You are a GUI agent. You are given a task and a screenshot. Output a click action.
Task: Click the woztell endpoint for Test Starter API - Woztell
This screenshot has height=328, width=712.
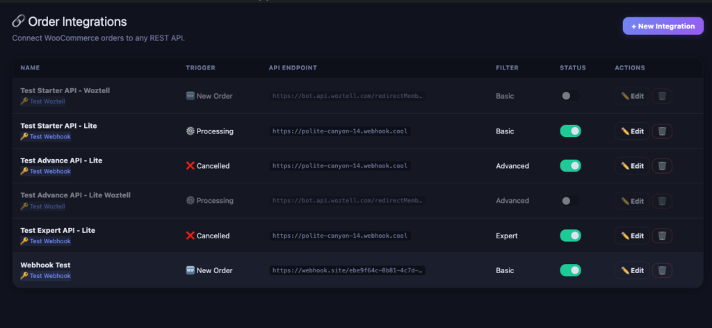[x=348, y=96]
